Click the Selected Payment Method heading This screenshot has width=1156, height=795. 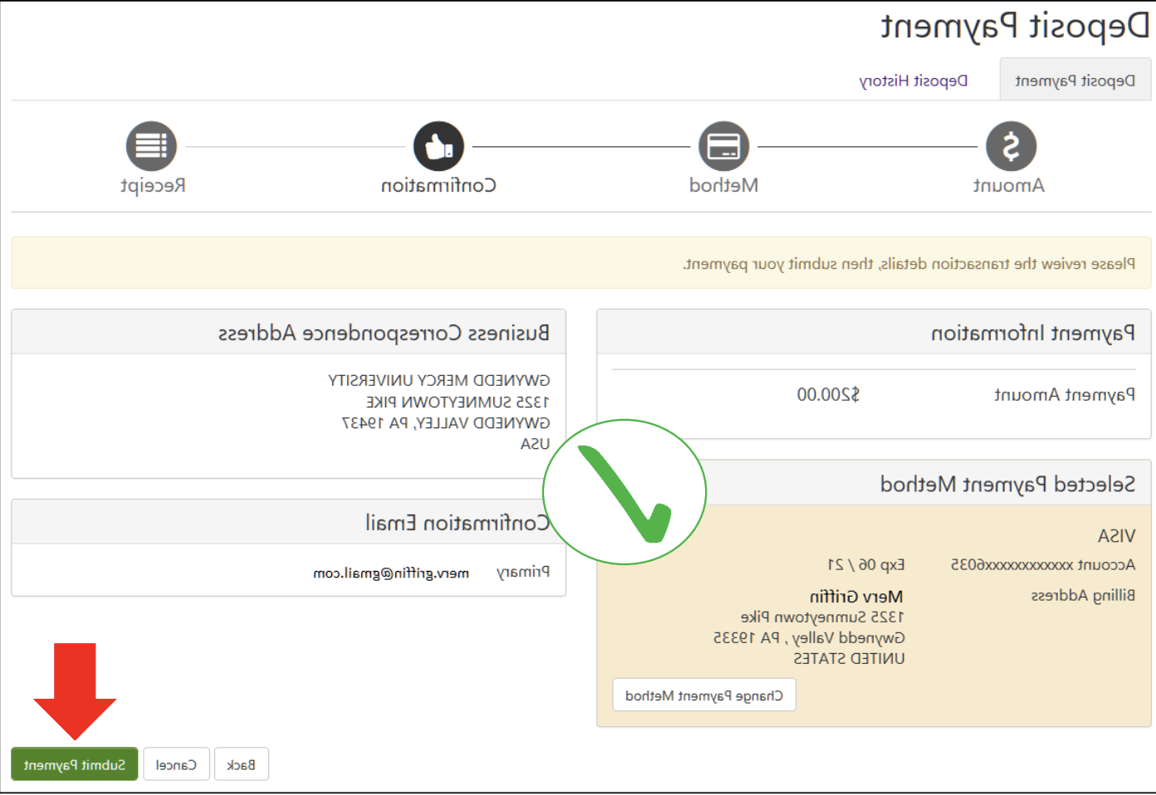click(1007, 484)
